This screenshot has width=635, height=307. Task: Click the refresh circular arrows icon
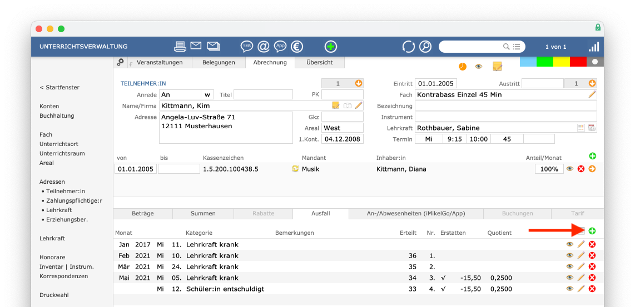coord(408,47)
